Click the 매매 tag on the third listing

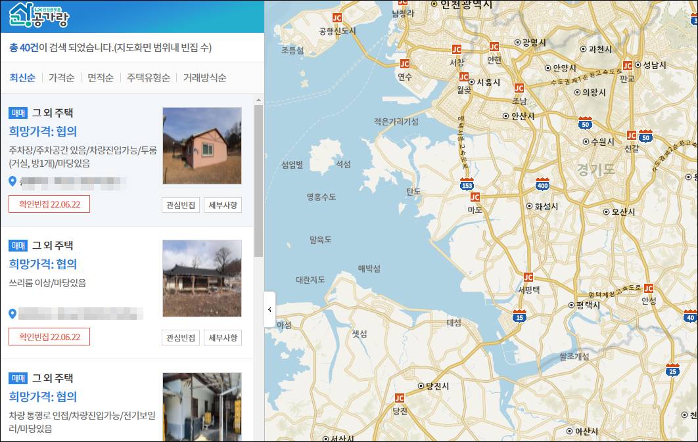pos(18,378)
